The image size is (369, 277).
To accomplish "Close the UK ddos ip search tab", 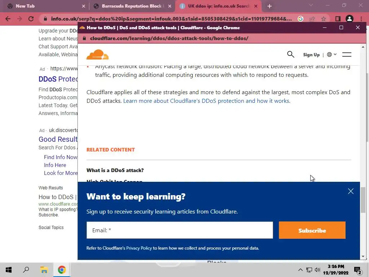I will (x=256, y=6).
